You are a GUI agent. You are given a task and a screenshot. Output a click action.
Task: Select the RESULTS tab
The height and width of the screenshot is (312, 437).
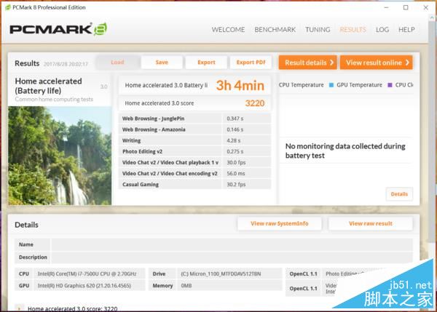[x=353, y=30]
